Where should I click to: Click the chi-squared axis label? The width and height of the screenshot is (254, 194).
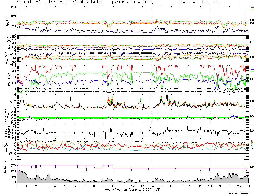(11, 102)
